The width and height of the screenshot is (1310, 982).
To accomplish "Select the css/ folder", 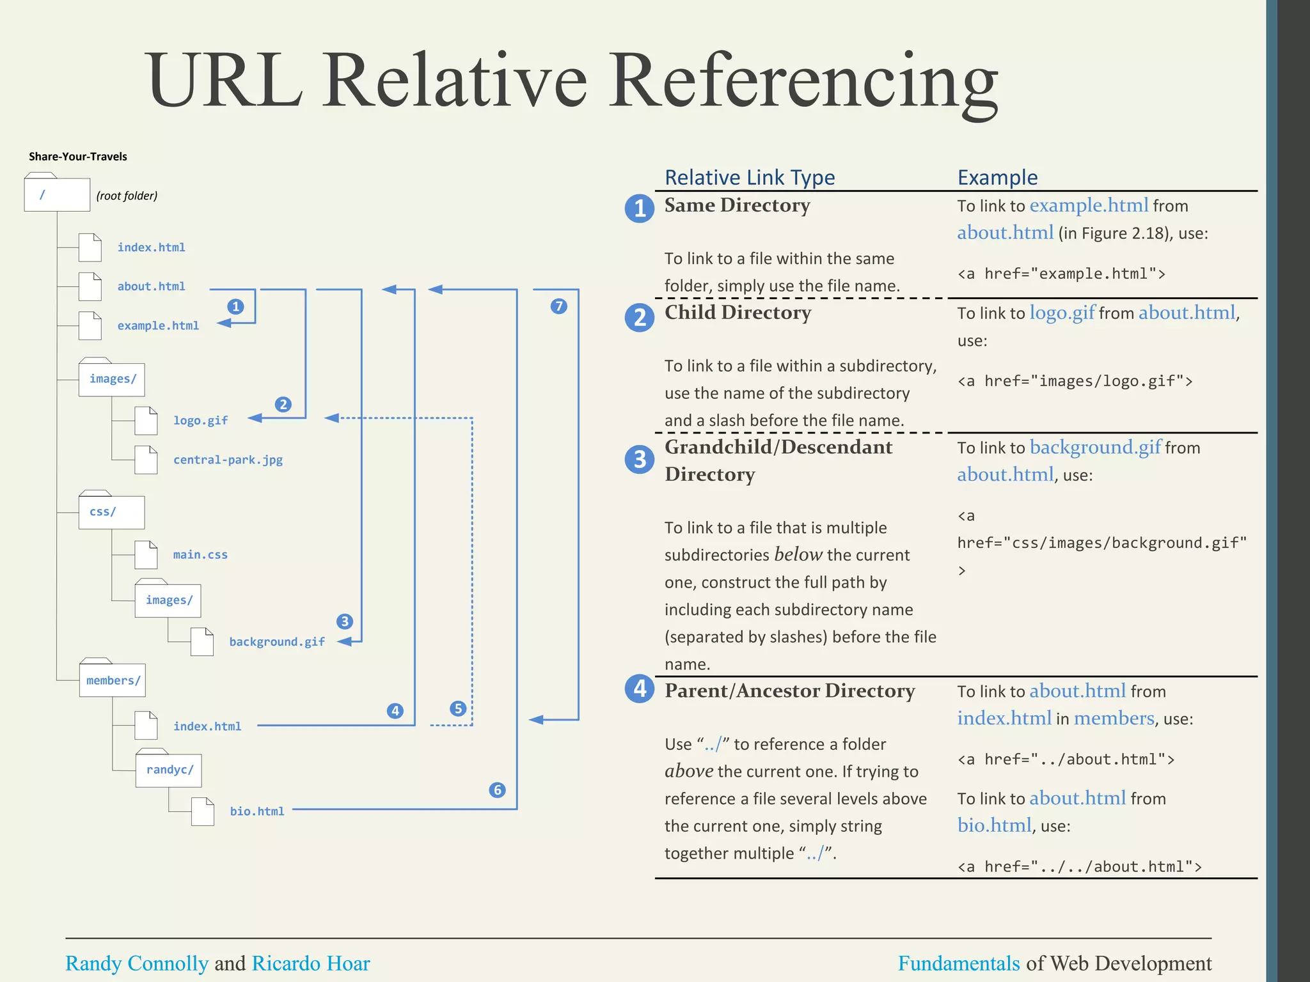I will (111, 512).
